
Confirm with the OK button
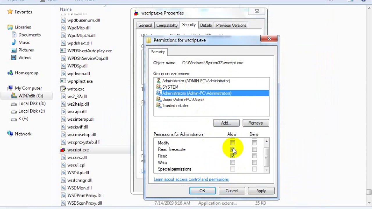[202, 191]
